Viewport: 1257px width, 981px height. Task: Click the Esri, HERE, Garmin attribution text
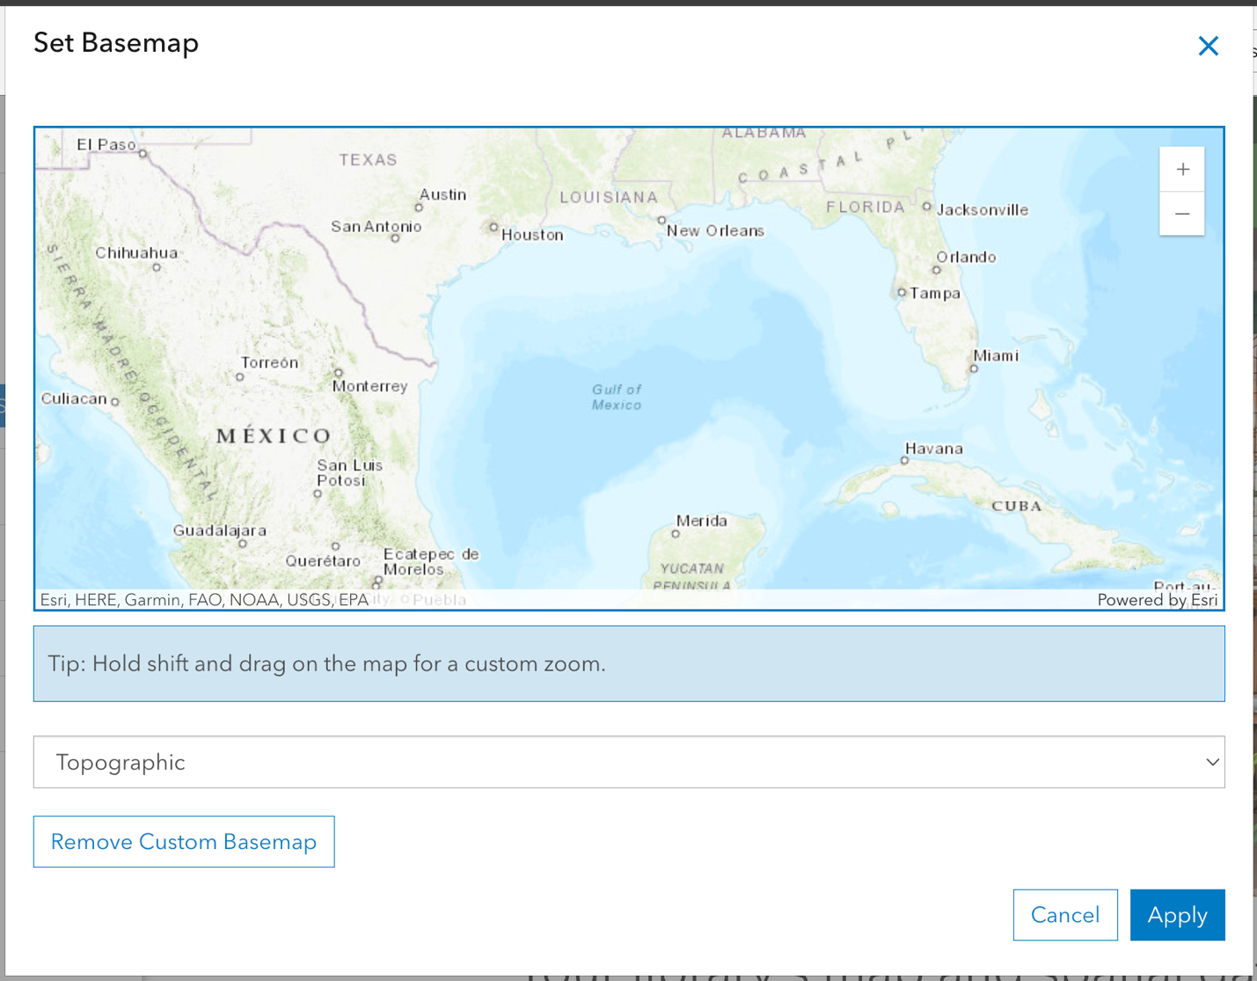point(204,600)
